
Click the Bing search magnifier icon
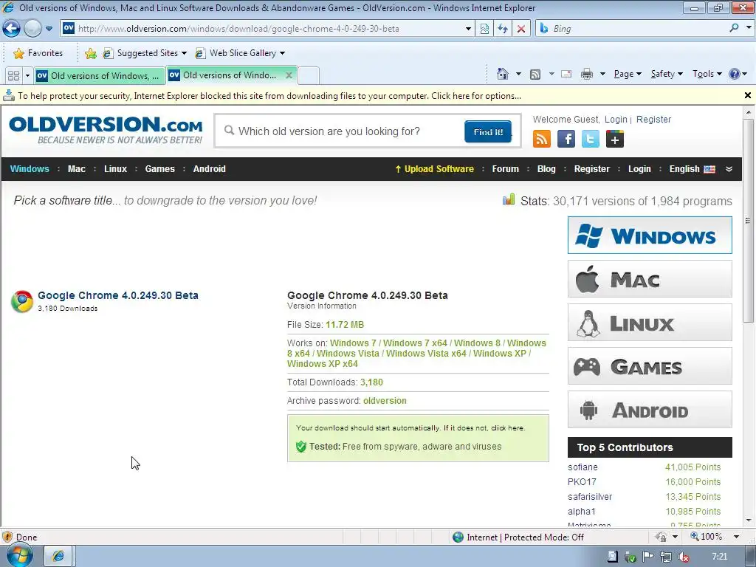[734, 28]
